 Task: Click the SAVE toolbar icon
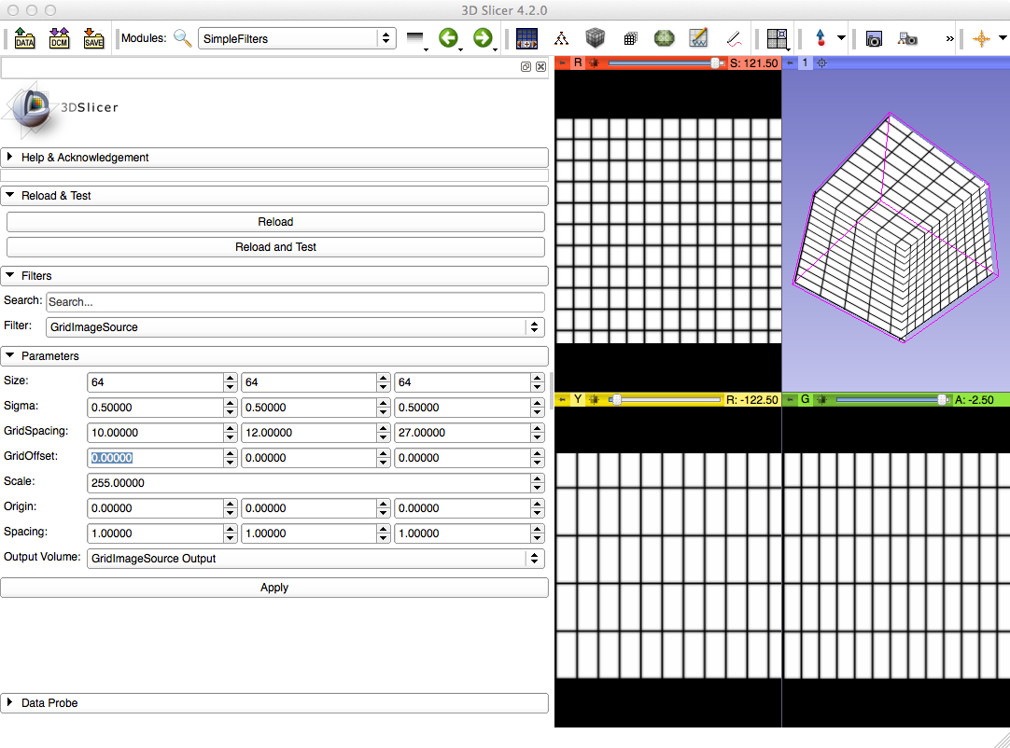(93, 38)
